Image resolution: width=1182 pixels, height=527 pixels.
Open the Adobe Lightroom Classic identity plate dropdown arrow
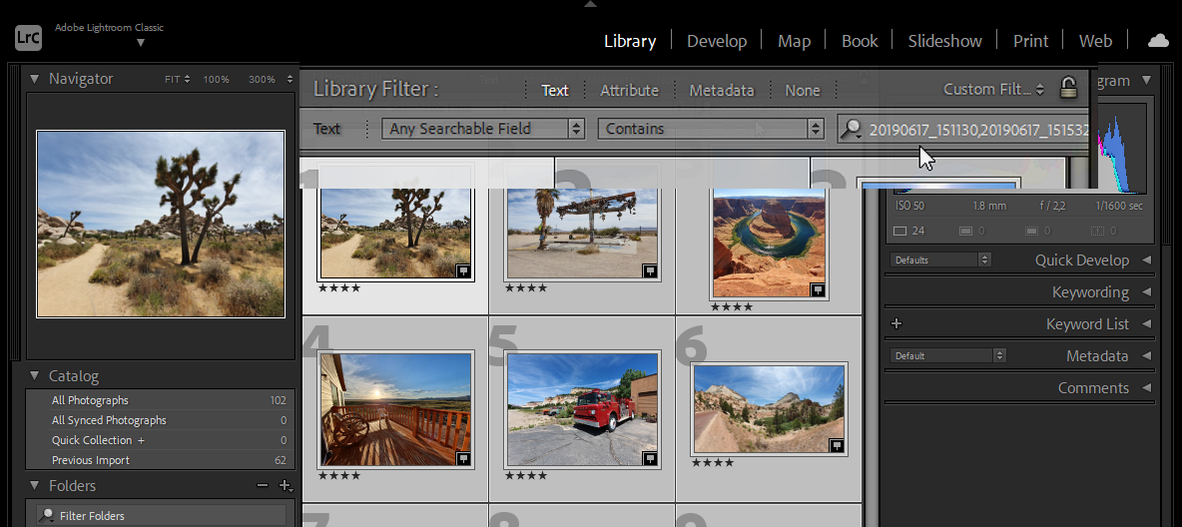140,43
